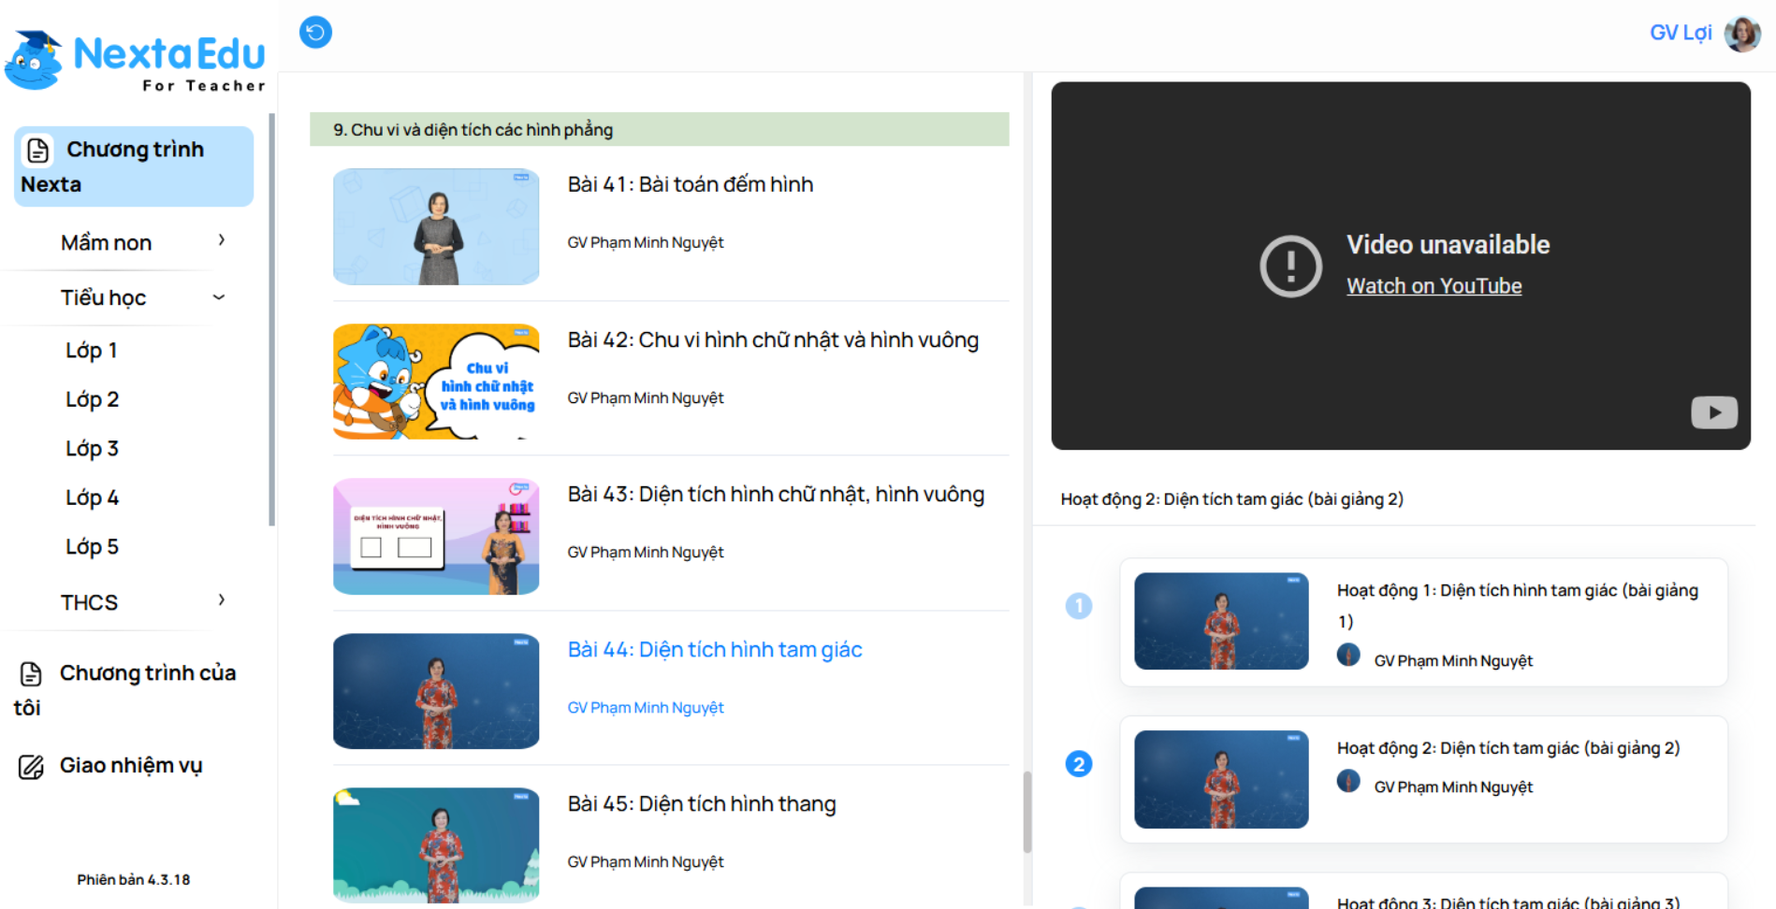This screenshot has height=909, width=1776.
Task: Select step number 2 circle badge
Action: pyautogui.click(x=1078, y=764)
